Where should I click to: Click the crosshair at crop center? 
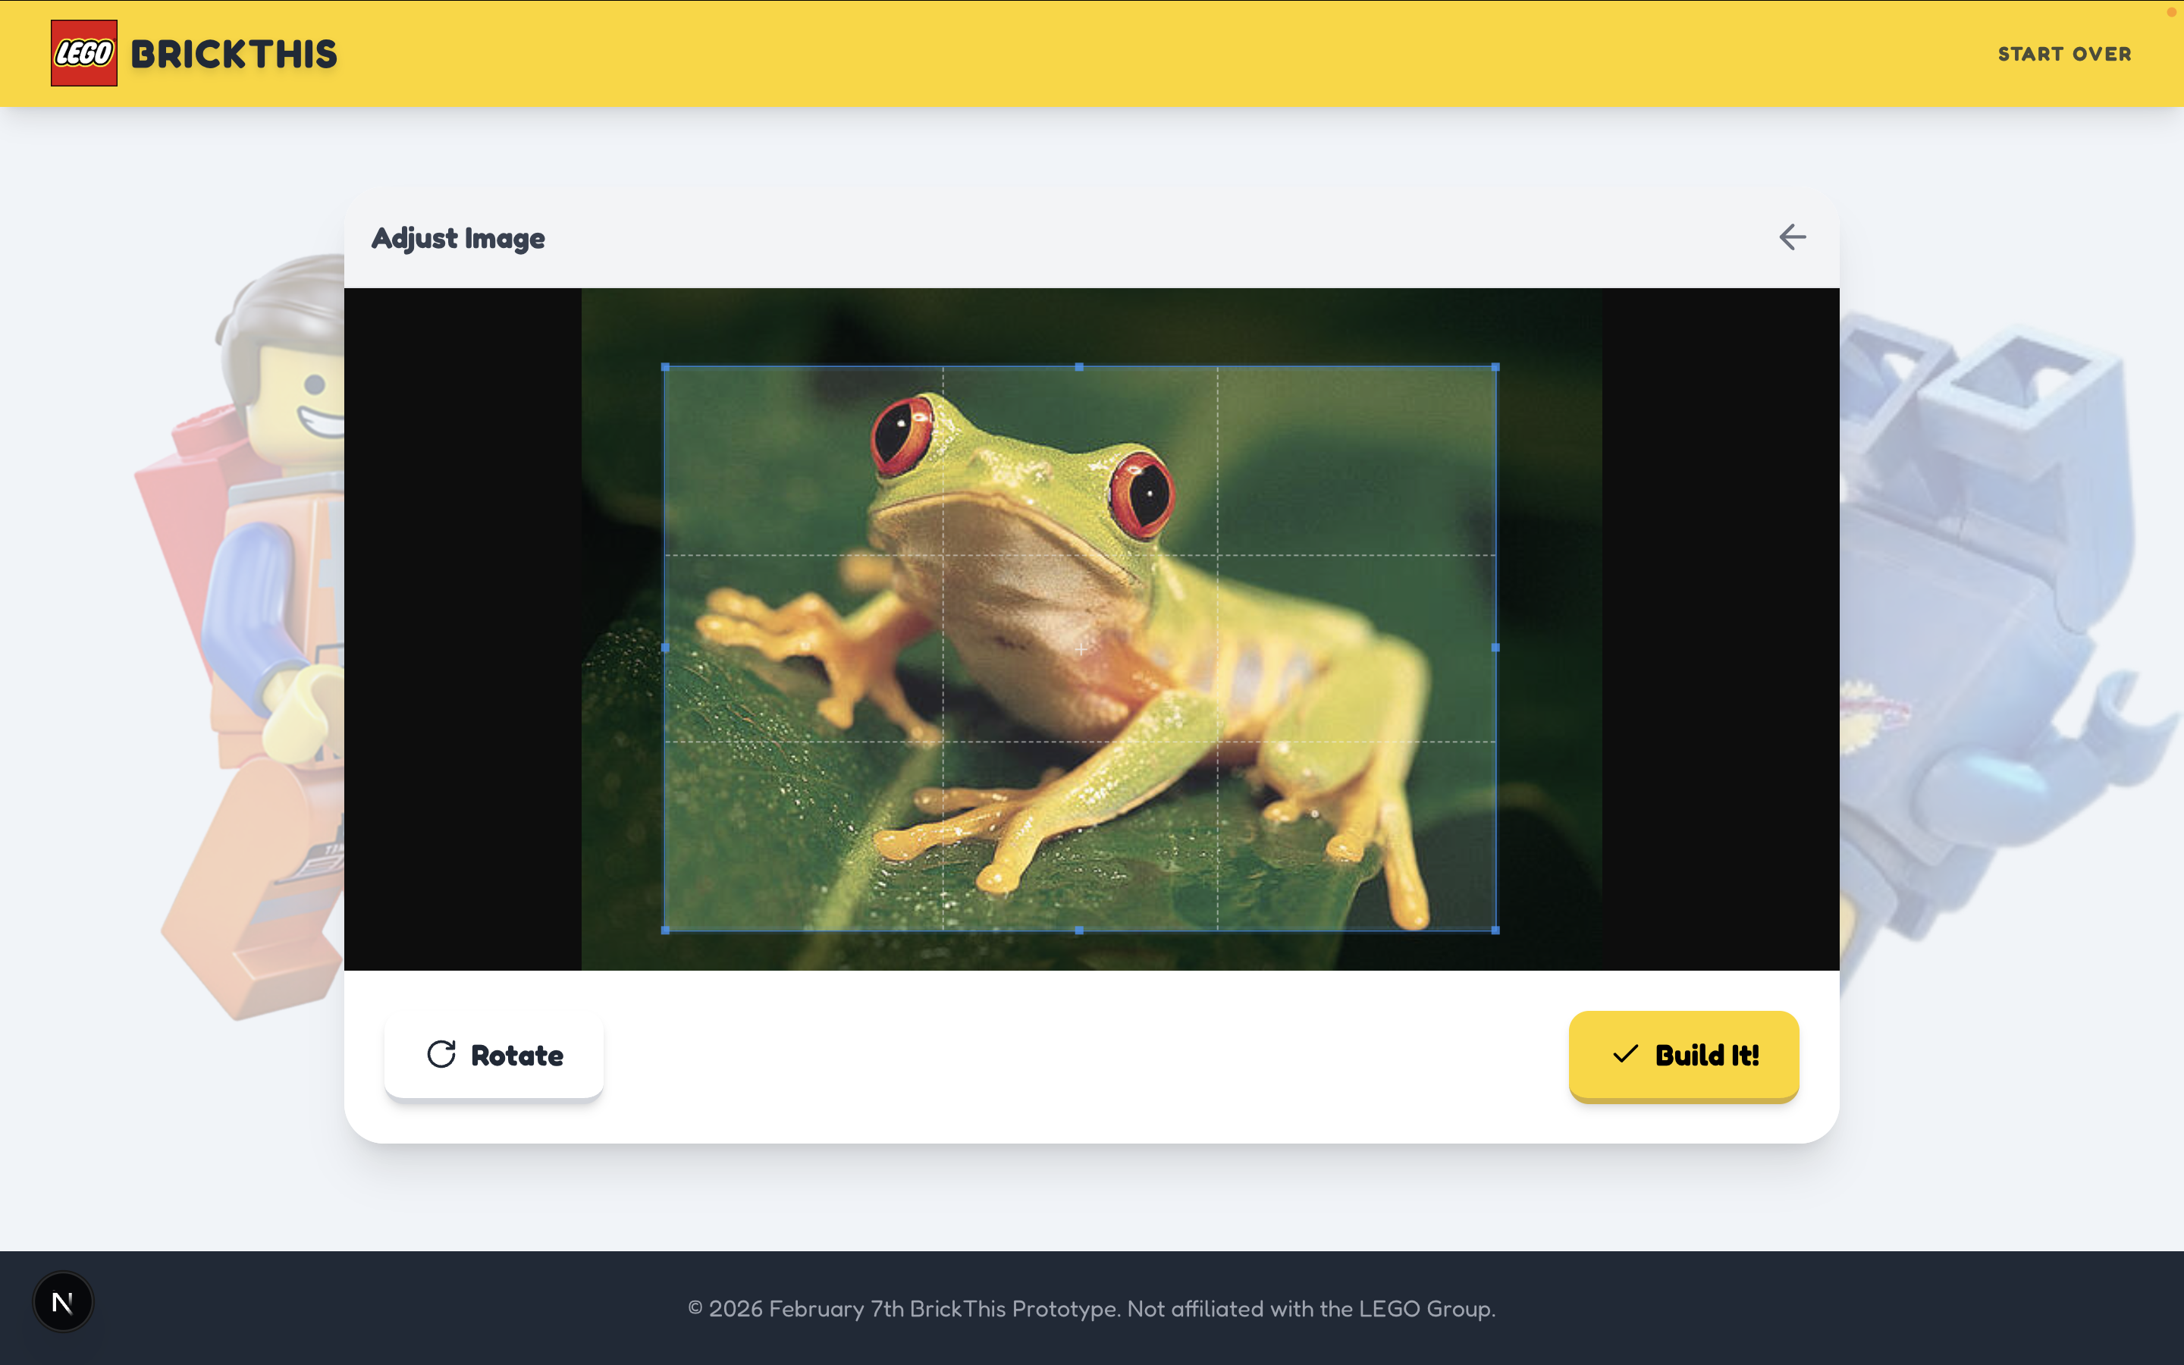pos(1081,648)
